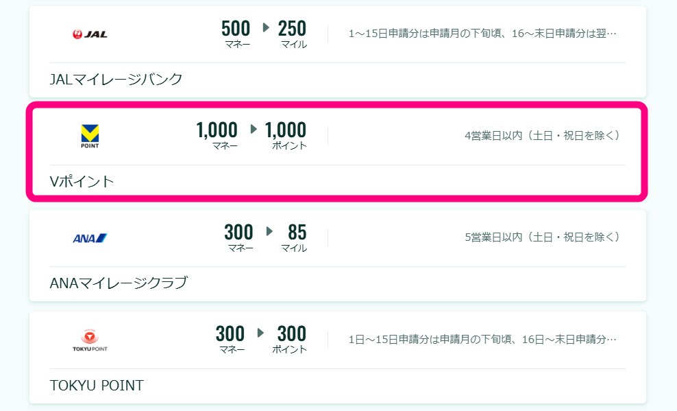The image size is (677, 411).
Task: Click the V POINT logo icon
Action: coord(90,136)
